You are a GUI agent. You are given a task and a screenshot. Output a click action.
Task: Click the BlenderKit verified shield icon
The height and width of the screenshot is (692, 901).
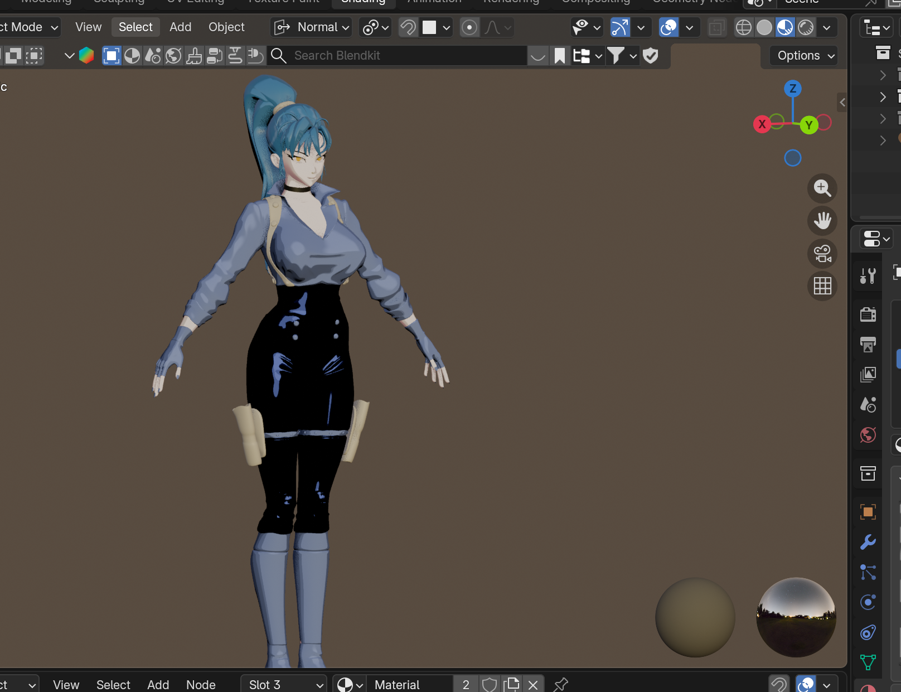click(x=651, y=56)
